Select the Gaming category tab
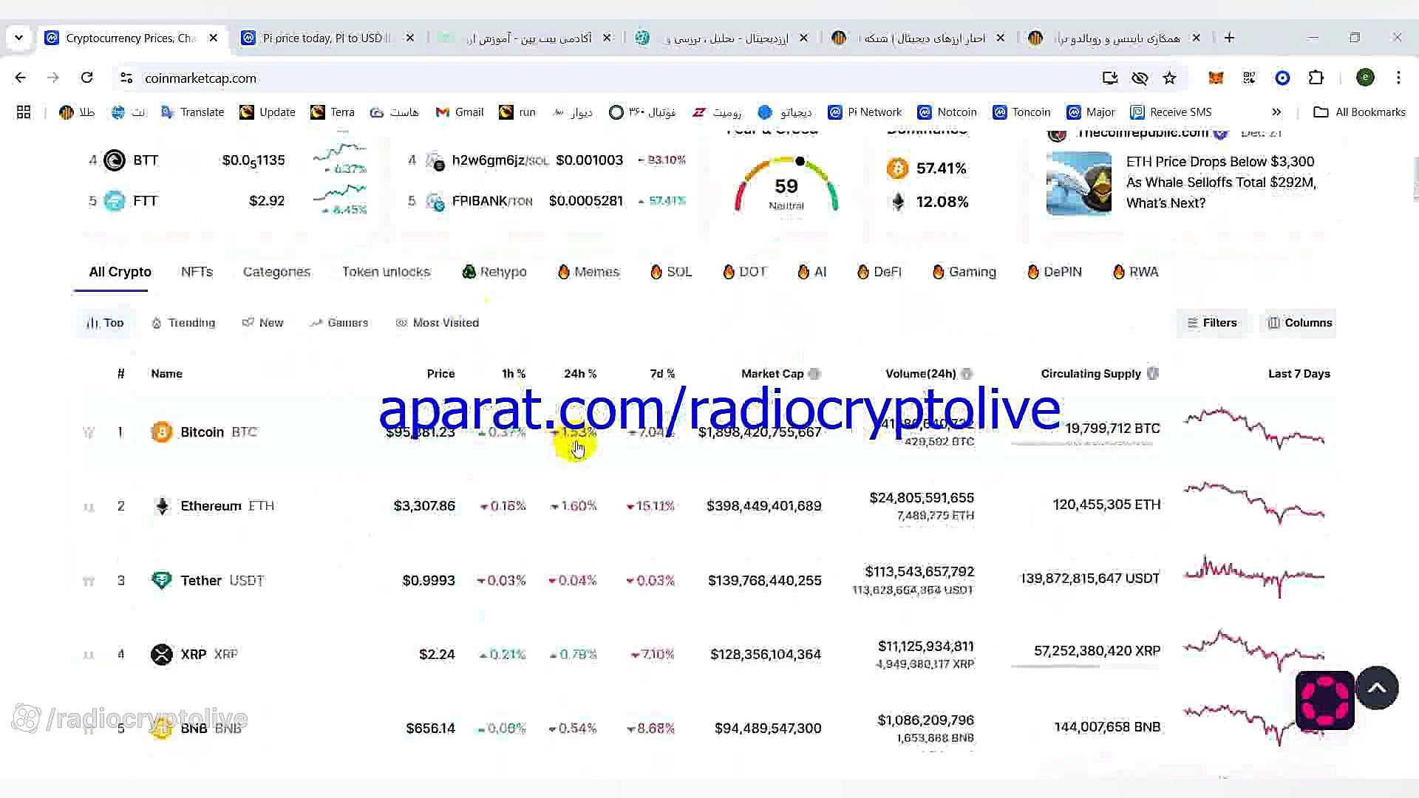1419x798 pixels. pyautogui.click(x=964, y=272)
